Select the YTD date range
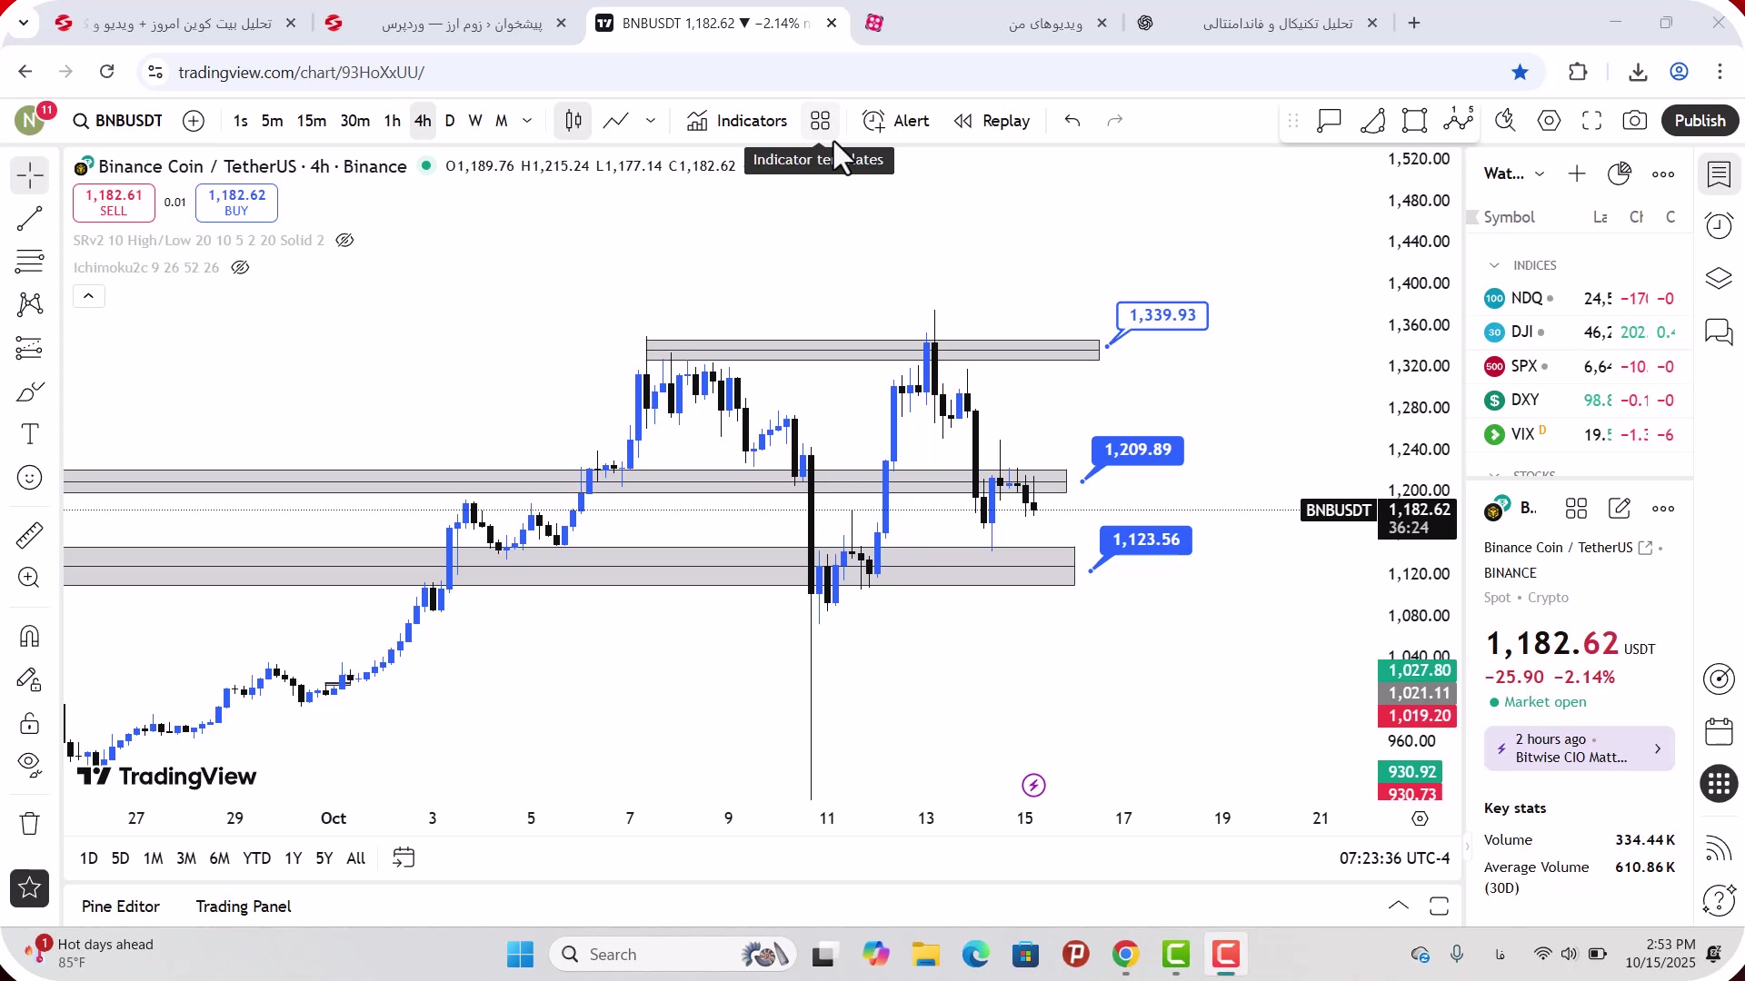This screenshot has width=1745, height=981. pyautogui.click(x=256, y=858)
